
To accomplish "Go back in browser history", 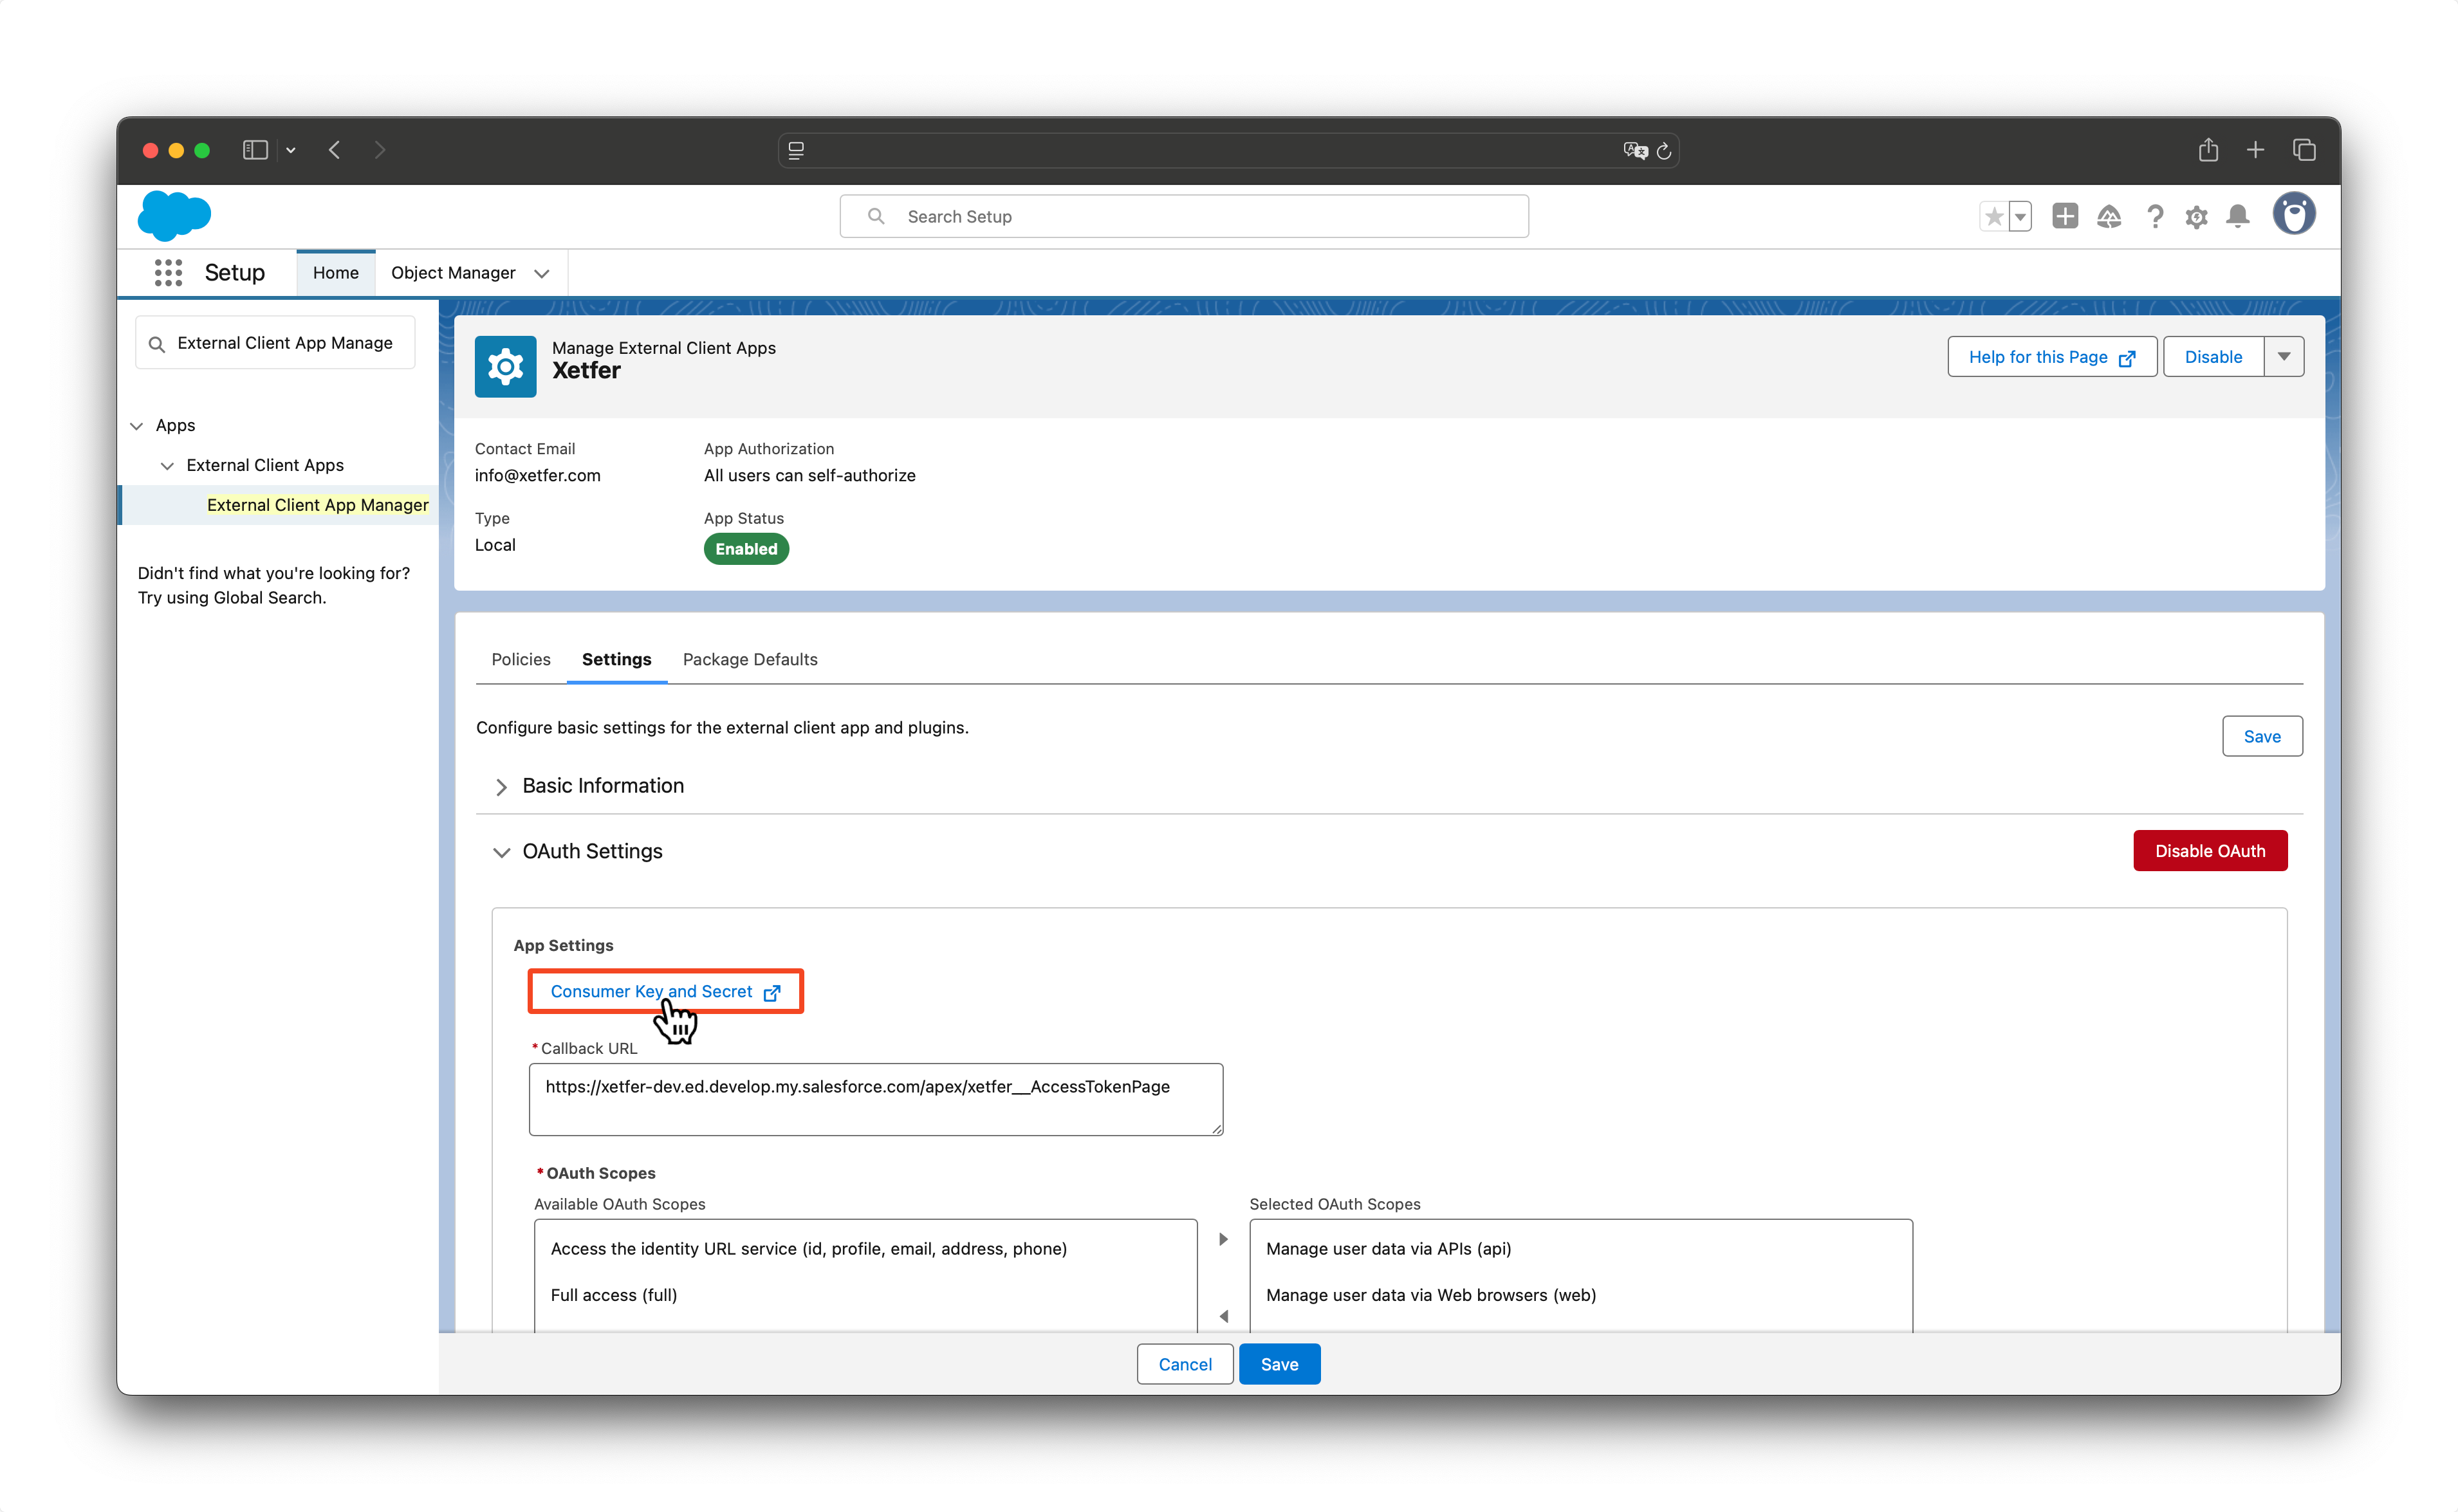I will tap(335, 150).
